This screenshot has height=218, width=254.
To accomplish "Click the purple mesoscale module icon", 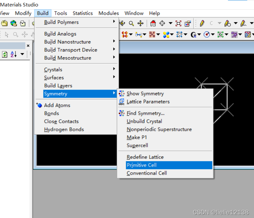I will (x=234, y=34).
